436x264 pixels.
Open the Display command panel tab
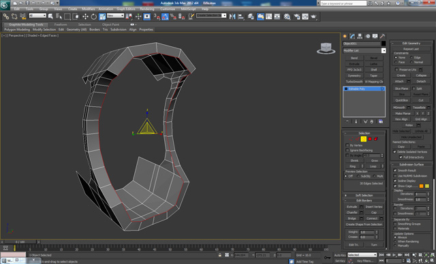pyautogui.click(x=375, y=36)
